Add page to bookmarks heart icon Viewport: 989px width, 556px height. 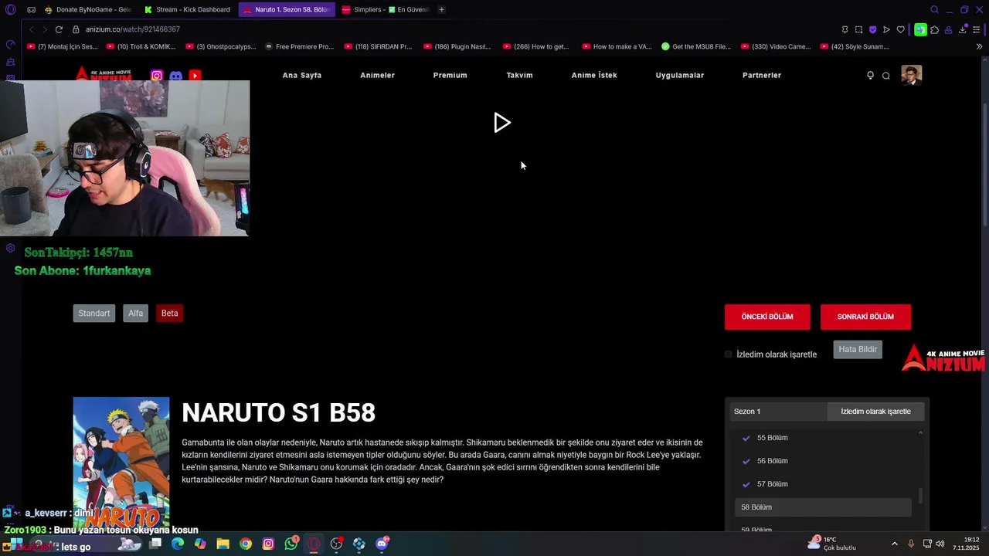pos(900,29)
